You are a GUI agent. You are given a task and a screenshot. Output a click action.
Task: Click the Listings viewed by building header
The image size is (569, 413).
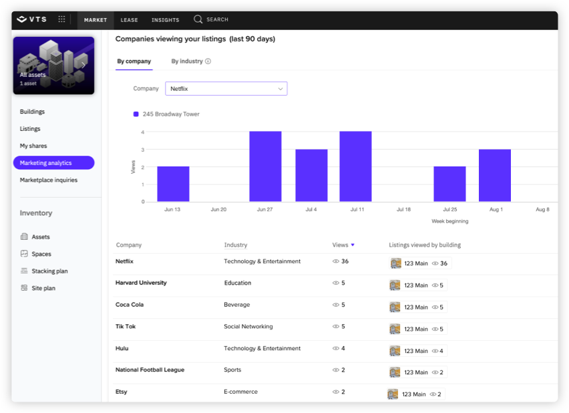[425, 245]
